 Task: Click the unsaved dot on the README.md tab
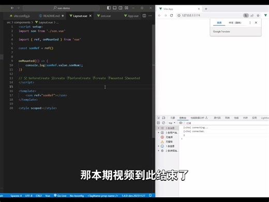(63, 16)
